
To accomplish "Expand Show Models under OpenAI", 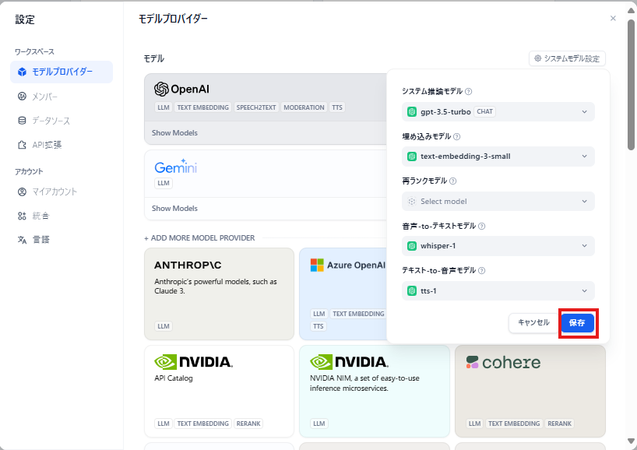I will (174, 133).
